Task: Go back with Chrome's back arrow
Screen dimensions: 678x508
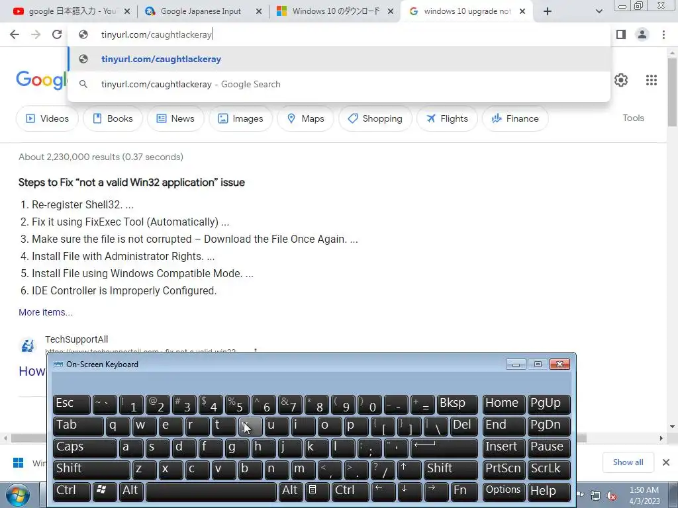Action: coord(15,34)
